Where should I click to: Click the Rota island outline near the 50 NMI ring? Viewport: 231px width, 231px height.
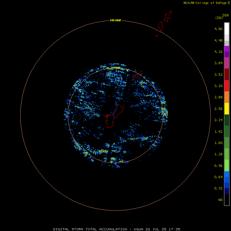tap(137, 75)
